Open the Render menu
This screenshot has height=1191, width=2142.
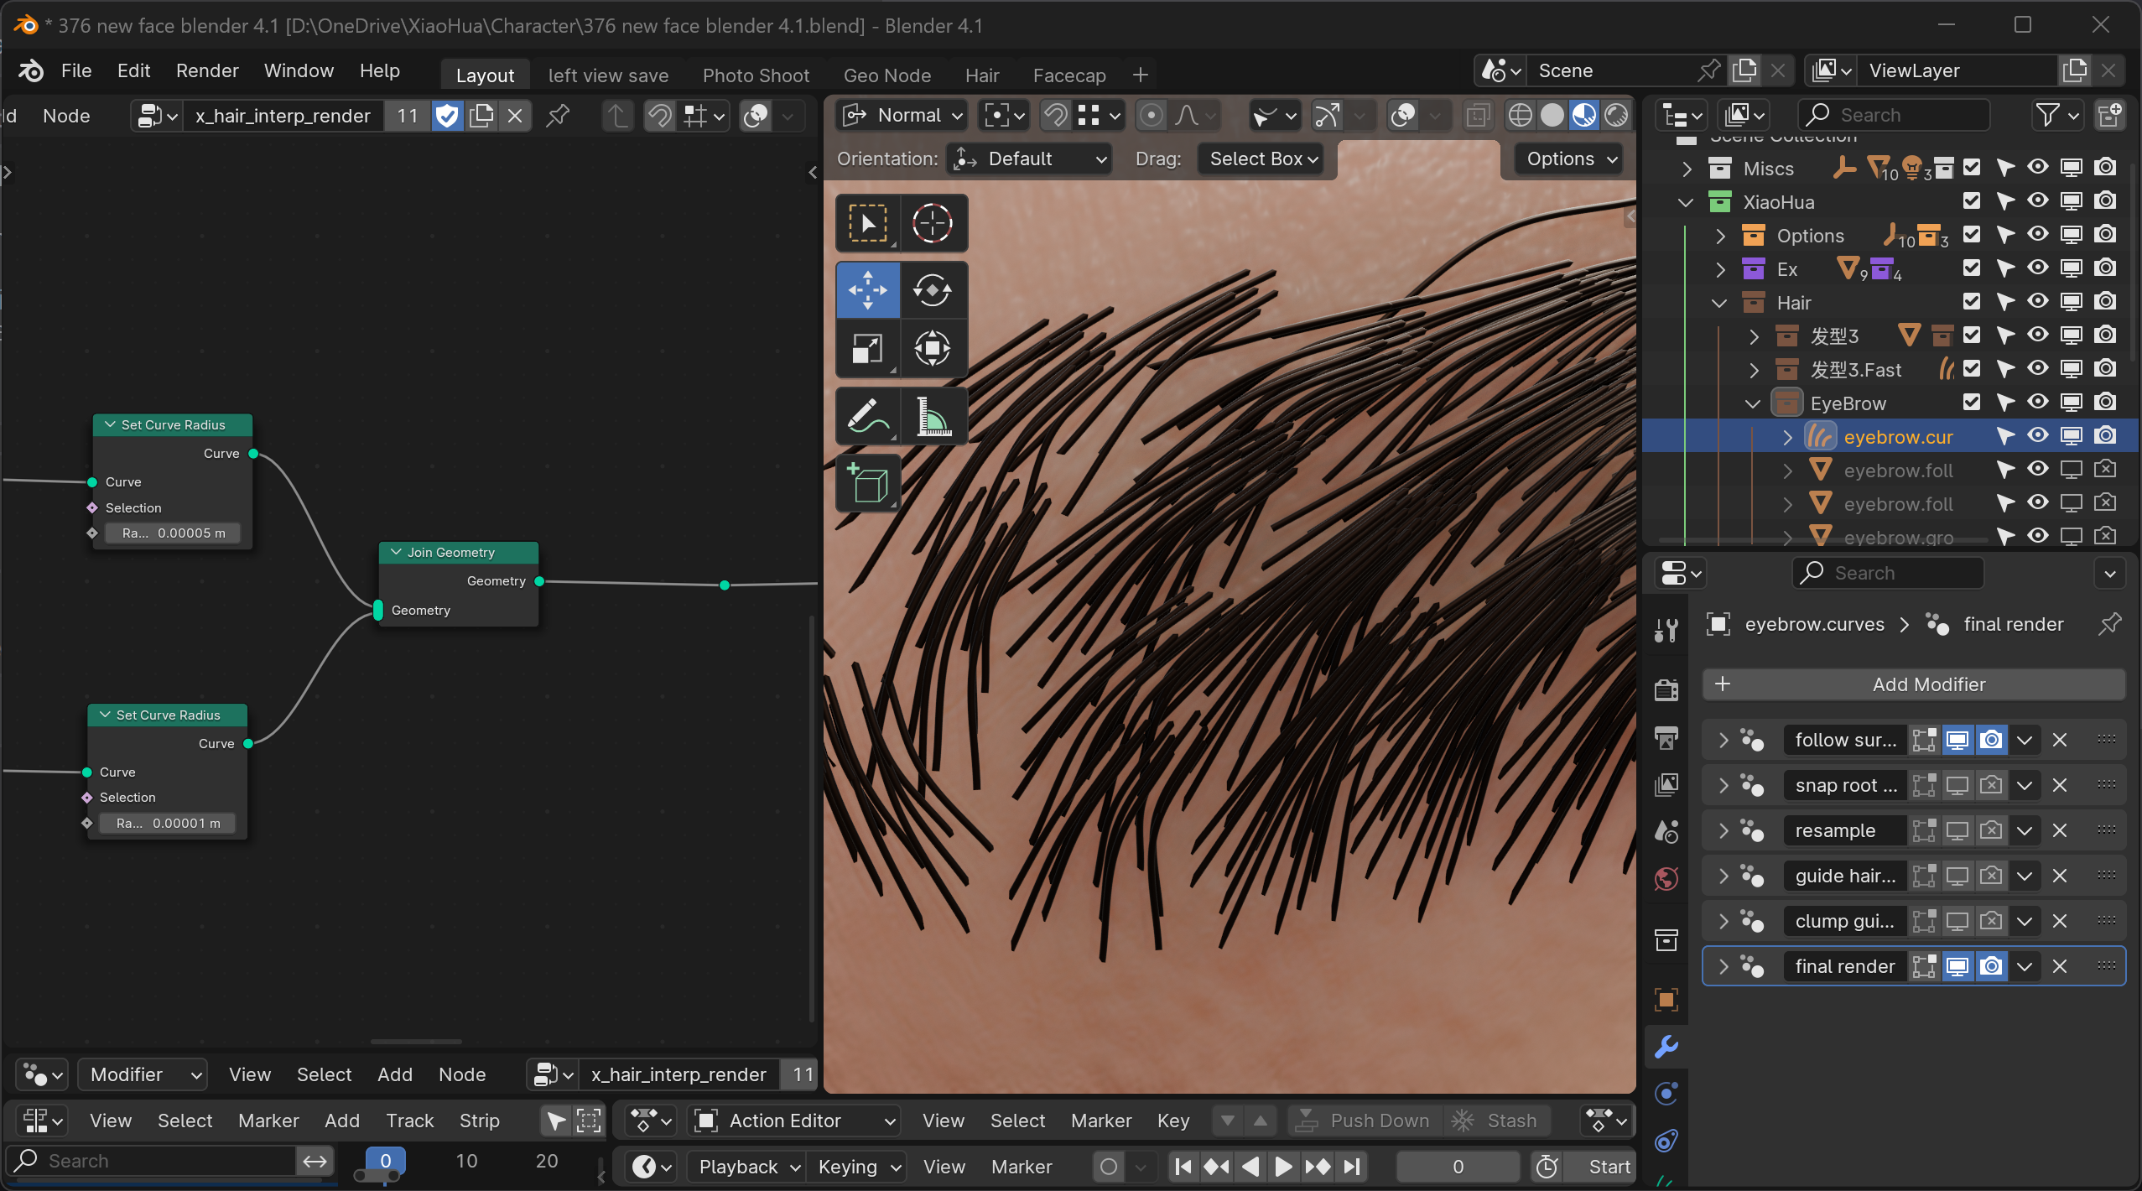[x=207, y=70]
